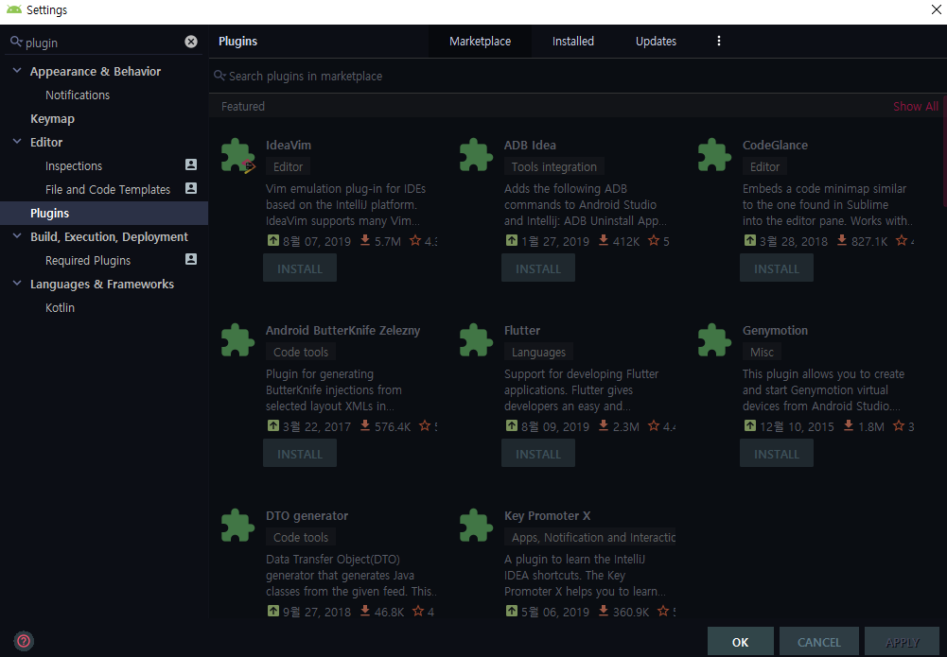Click the profile icon next to Inspections
Viewport: 947px width, 657px height.
191,164
